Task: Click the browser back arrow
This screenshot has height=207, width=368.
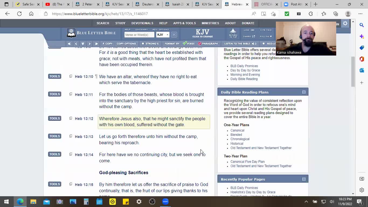Action: pyautogui.click(x=7, y=14)
